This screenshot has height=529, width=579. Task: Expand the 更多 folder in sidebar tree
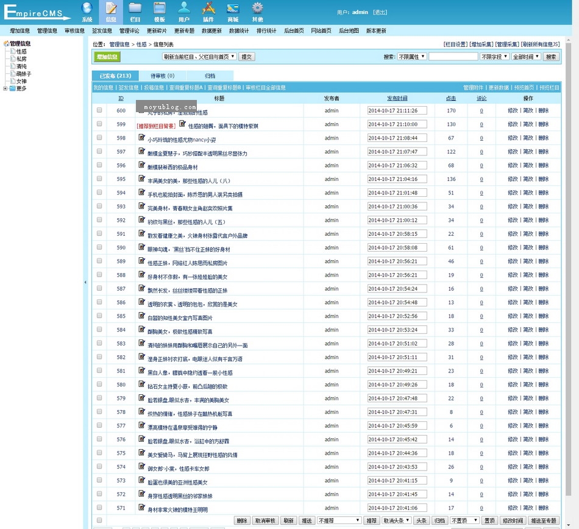pyautogui.click(x=5, y=88)
